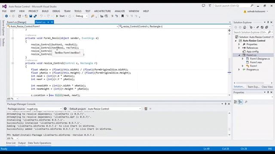
Task: Click Sync with Active Document icon
Action: coord(258,27)
